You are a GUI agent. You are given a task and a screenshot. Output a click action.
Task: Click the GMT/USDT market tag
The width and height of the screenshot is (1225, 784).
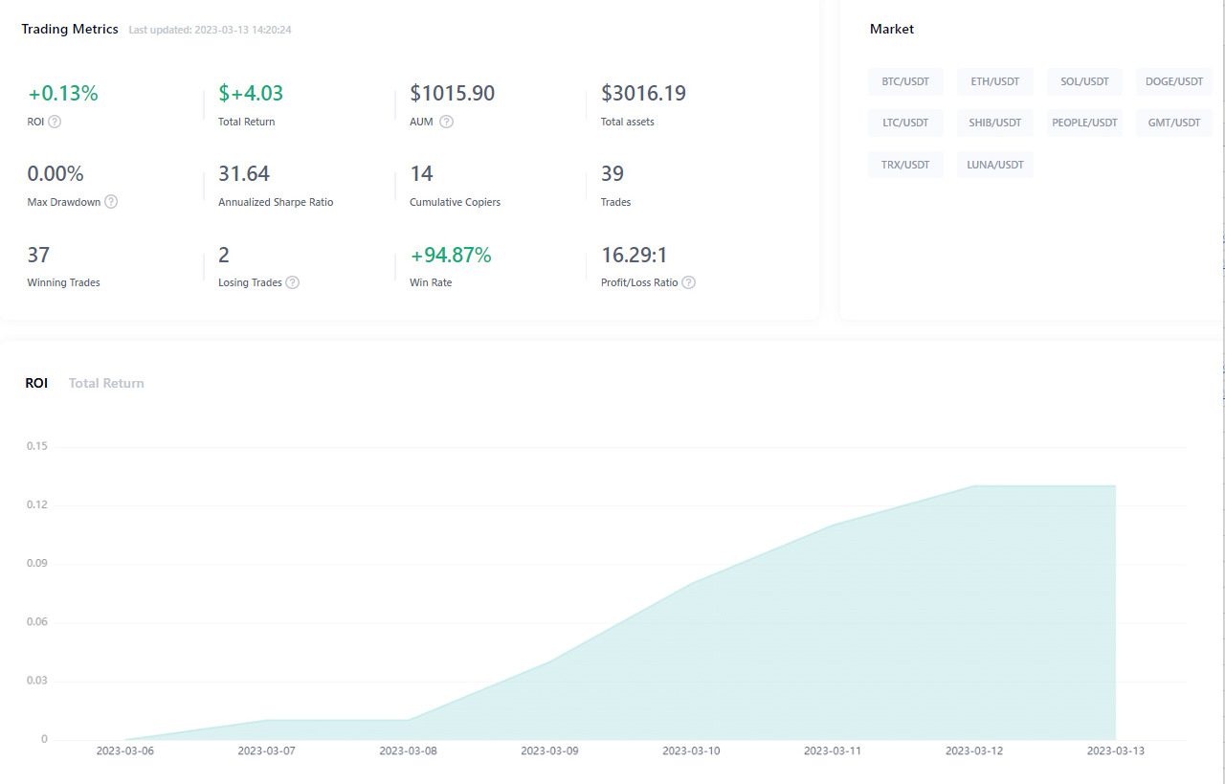point(1173,123)
